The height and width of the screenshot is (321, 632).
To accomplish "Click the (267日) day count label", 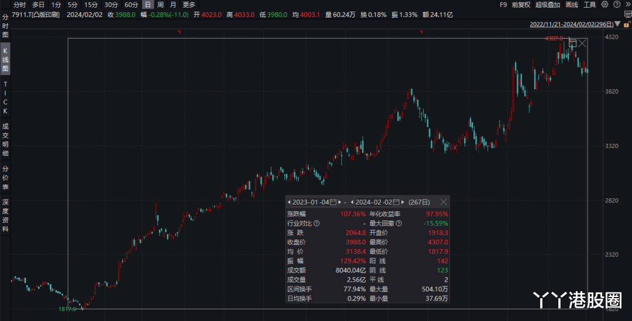I will pos(419,202).
